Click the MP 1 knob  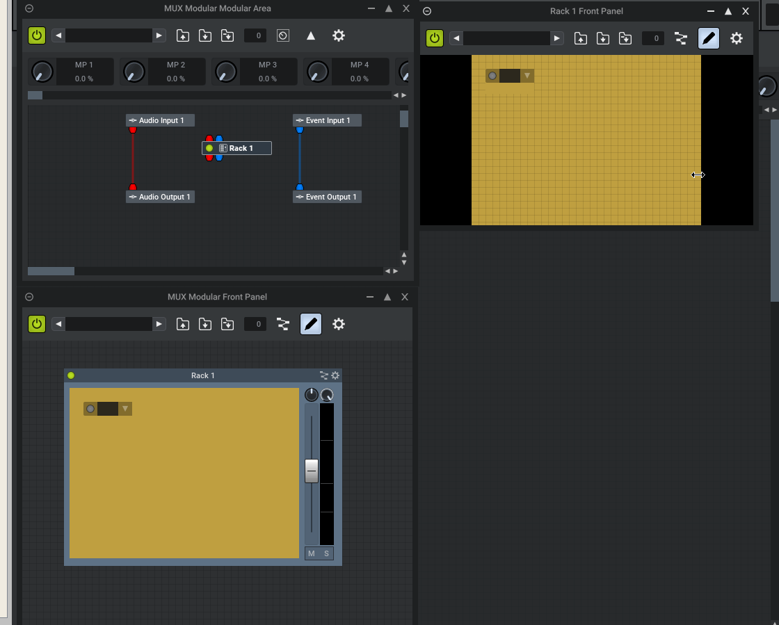tap(42, 72)
